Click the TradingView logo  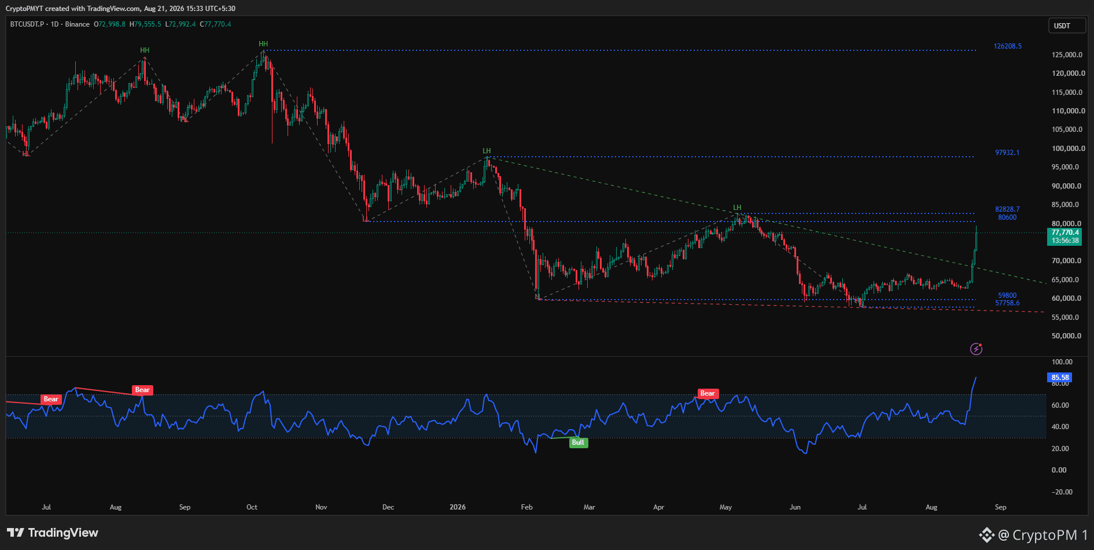(53, 533)
